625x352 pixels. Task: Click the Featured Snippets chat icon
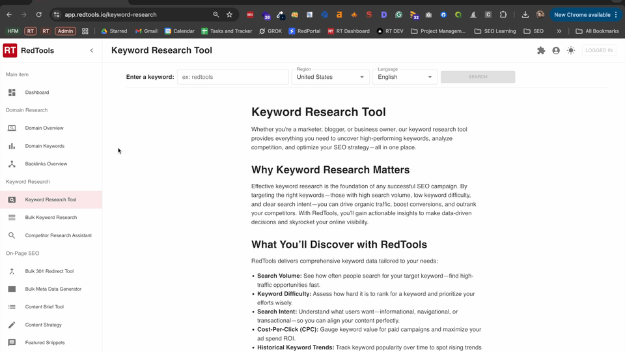tap(12, 343)
